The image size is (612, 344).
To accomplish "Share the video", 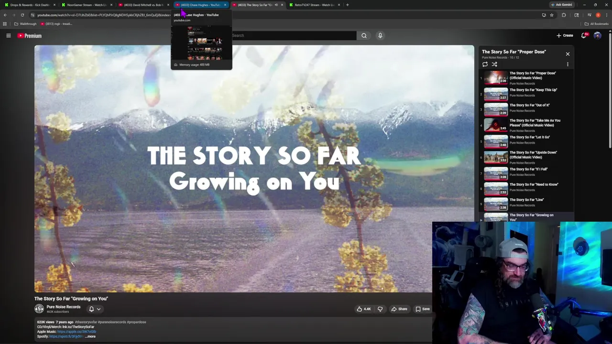I will [399, 309].
